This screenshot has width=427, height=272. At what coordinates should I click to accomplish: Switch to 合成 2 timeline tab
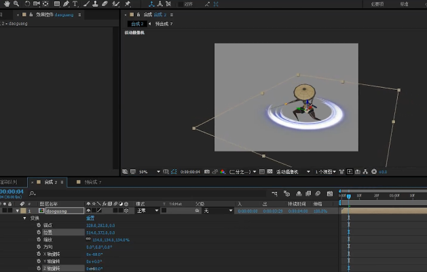(x=51, y=182)
